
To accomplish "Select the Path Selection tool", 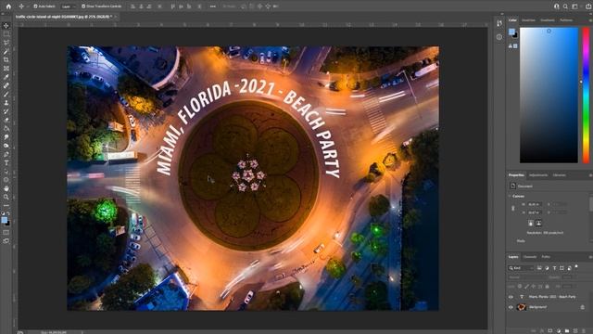I will click(x=6, y=172).
